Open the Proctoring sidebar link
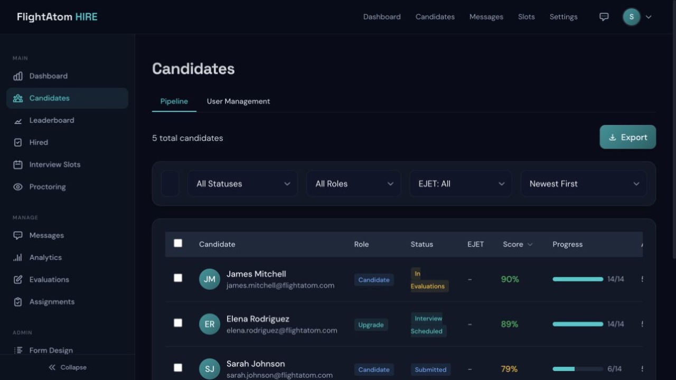Image resolution: width=676 pixels, height=380 pixels. tap(67, 187)
